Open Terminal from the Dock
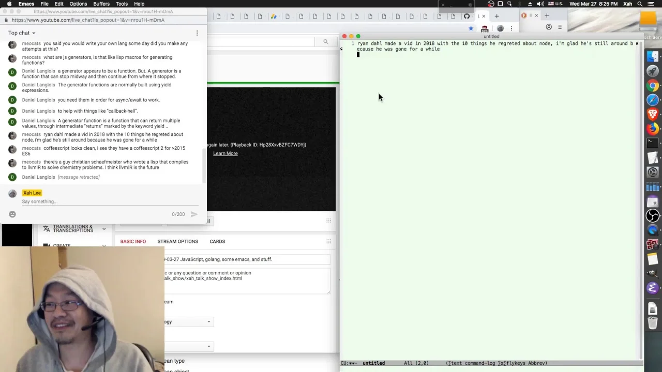This screenshot has width=662, height=372. [653, 143]
